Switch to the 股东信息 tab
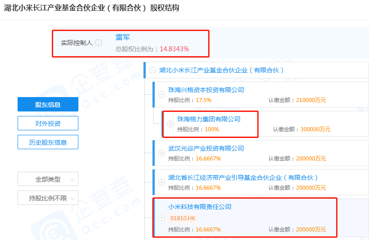 coord(48,104)
